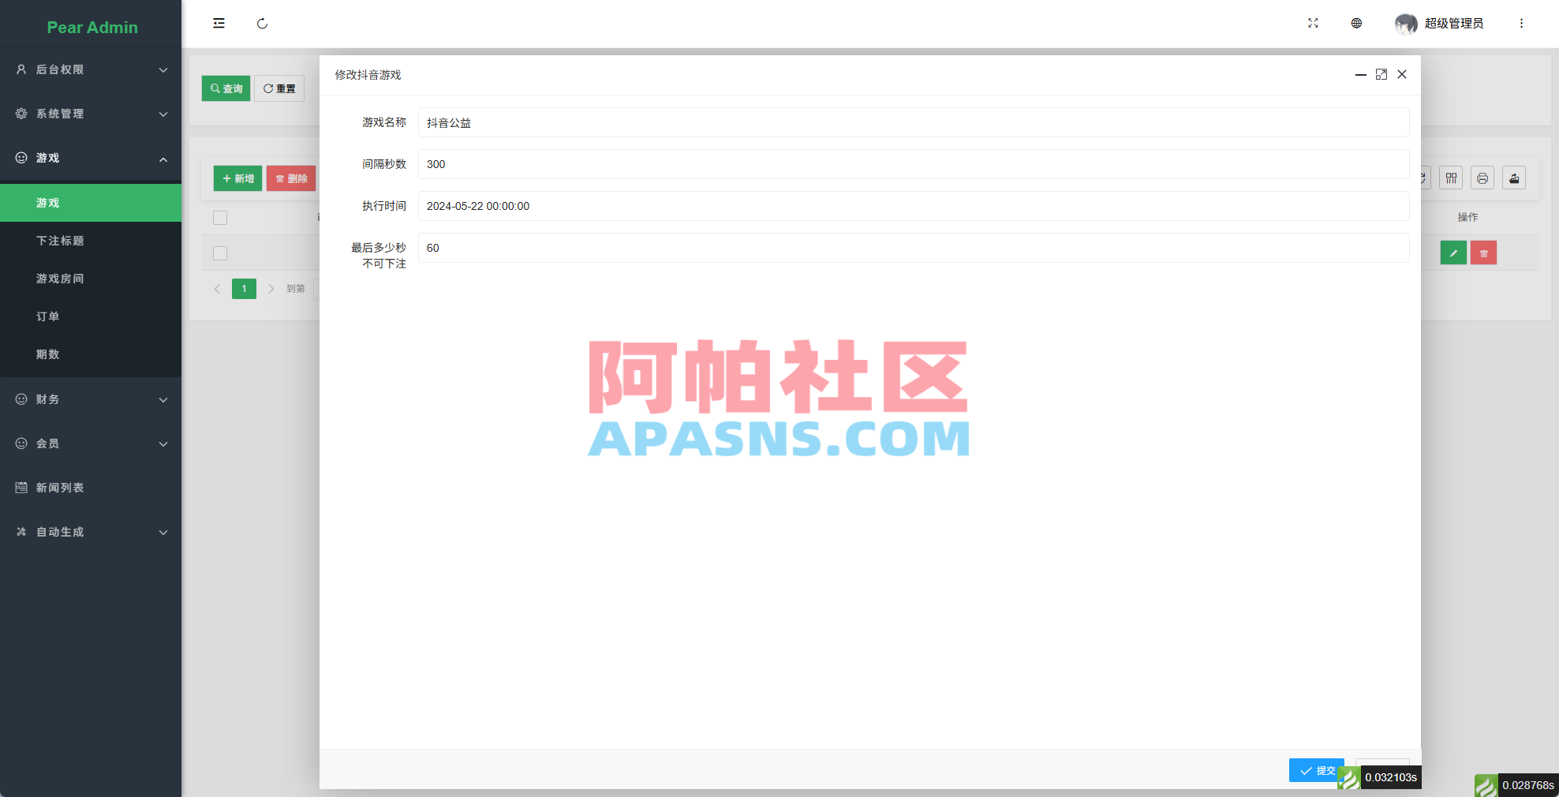
Task: Click the next page arrow
Action: pos(271,289)
